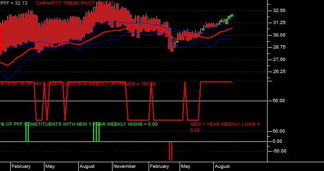Screen dimensions: 324x171
Task: Select the 32.50 price axis value
Action: pyautogui.click(x=280, y=11)
